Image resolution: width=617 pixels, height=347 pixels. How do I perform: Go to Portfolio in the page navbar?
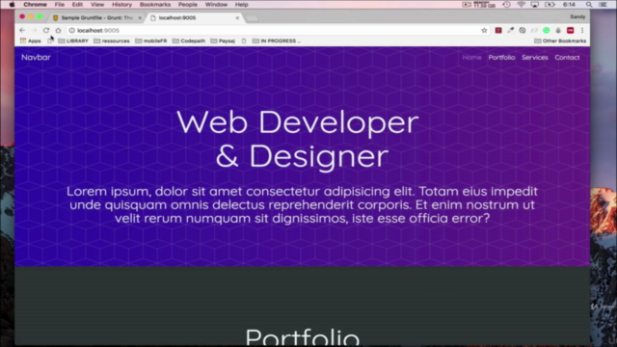click(x=501, y=58)
